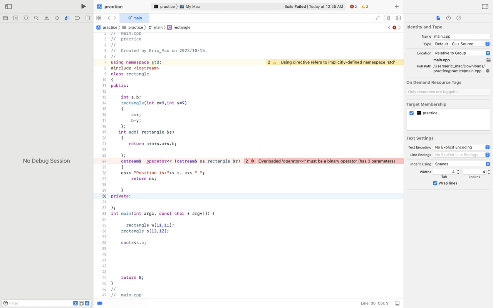Click the Tab width value field
Image resolution: width=493 pixels, height=308 pixels.
(444, 172)
